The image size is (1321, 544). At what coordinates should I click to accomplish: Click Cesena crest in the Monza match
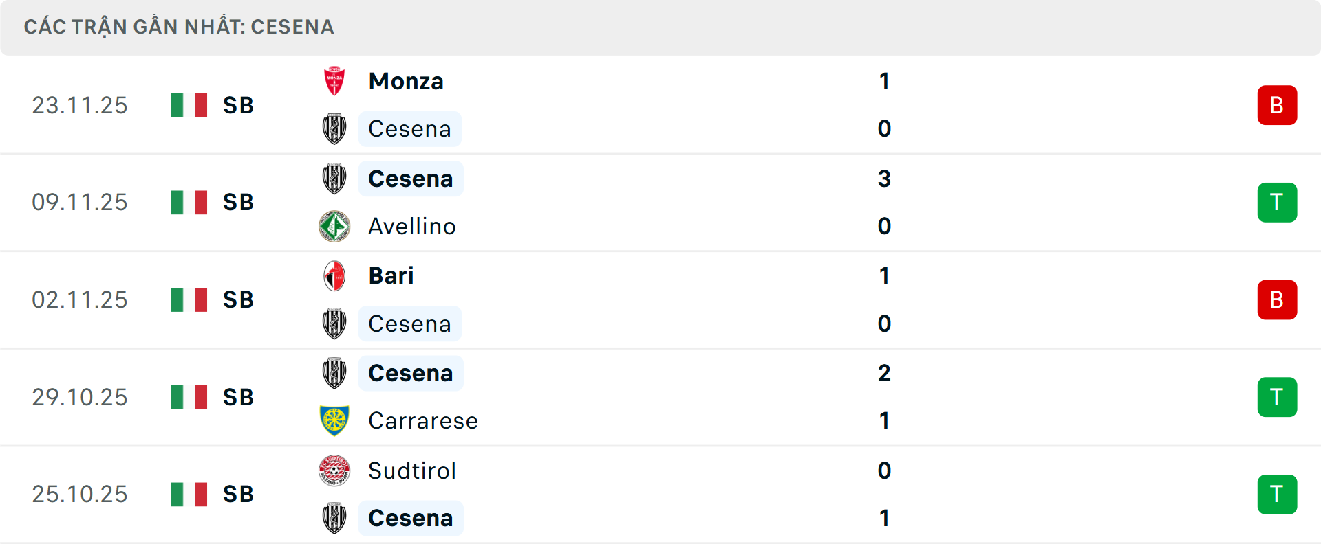(334, 129)
